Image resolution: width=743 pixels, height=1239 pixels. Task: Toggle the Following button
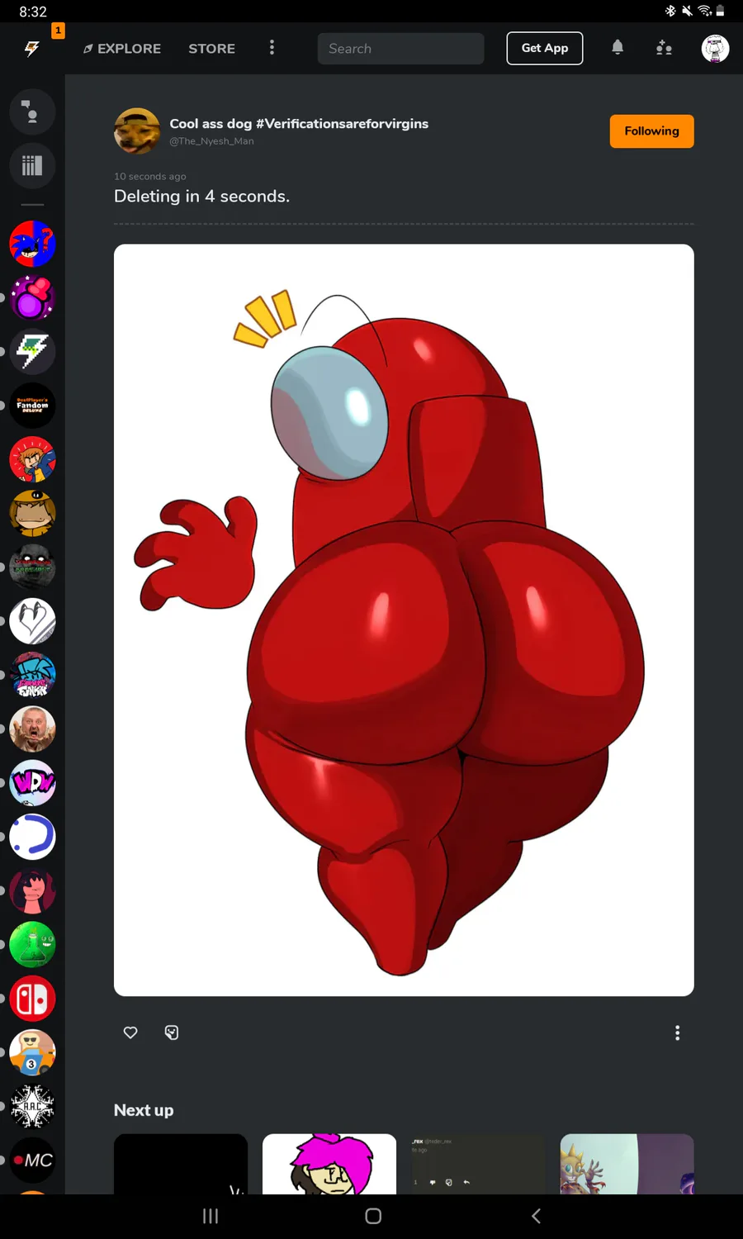pyautogui.click(x=651, y=131)
